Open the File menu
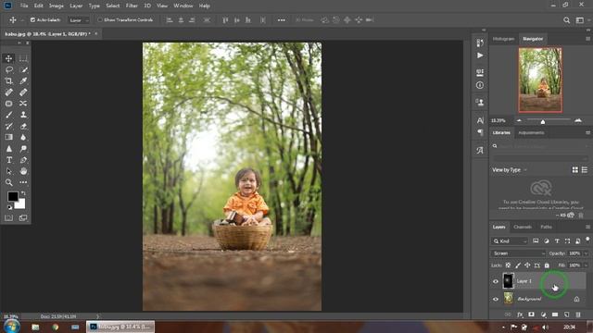The width and height of the screenshot is (593, 333). tap(24, 6)
